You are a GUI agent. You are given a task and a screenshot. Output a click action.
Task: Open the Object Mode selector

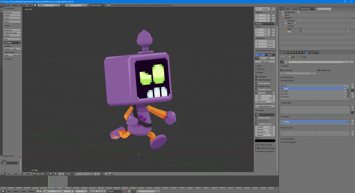[x=40, y=174]
